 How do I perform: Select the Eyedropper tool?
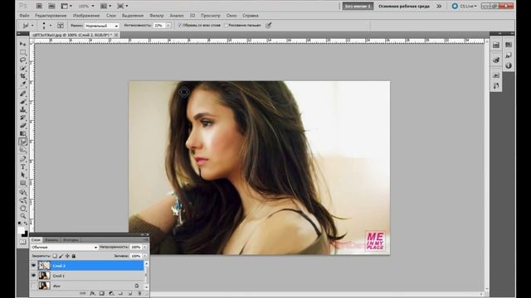point(22,84)
